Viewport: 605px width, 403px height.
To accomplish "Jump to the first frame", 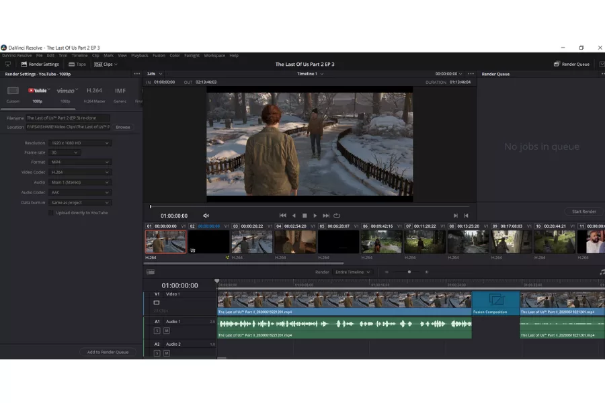I will pyautogui.click(x=283, y=216).
